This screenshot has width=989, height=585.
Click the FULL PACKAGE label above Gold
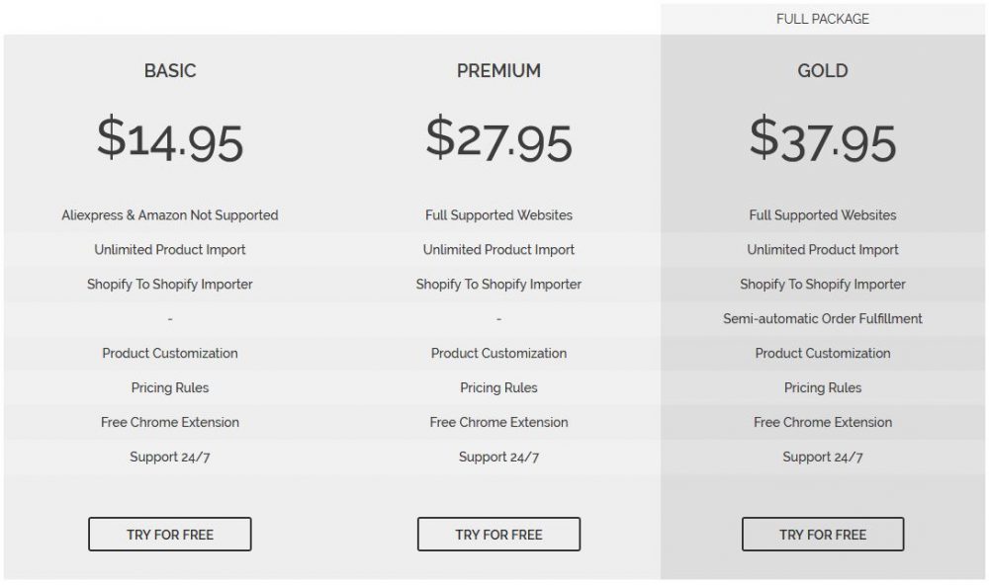pyautogui.click(x=823, y=19)
